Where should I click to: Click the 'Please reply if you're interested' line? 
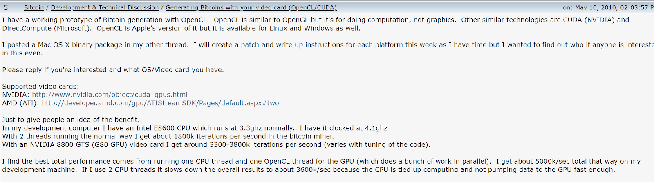(113, 70)
